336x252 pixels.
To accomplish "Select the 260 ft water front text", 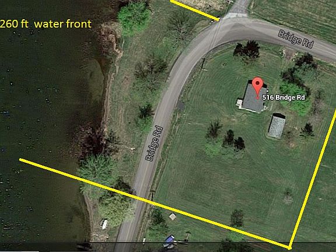I will click(x=46, y=24).
